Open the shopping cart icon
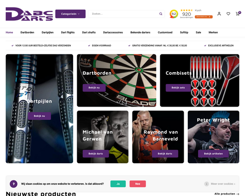The width and height of the screenshot is (245, 196). click(x=238, y=14)
